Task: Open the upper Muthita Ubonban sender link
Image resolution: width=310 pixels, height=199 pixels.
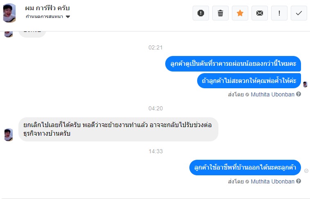Action: 272,94
